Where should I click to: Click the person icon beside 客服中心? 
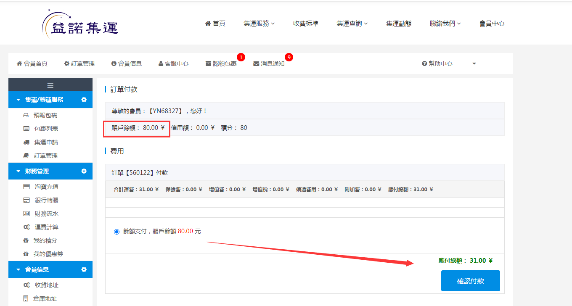(x=161, y=63)
